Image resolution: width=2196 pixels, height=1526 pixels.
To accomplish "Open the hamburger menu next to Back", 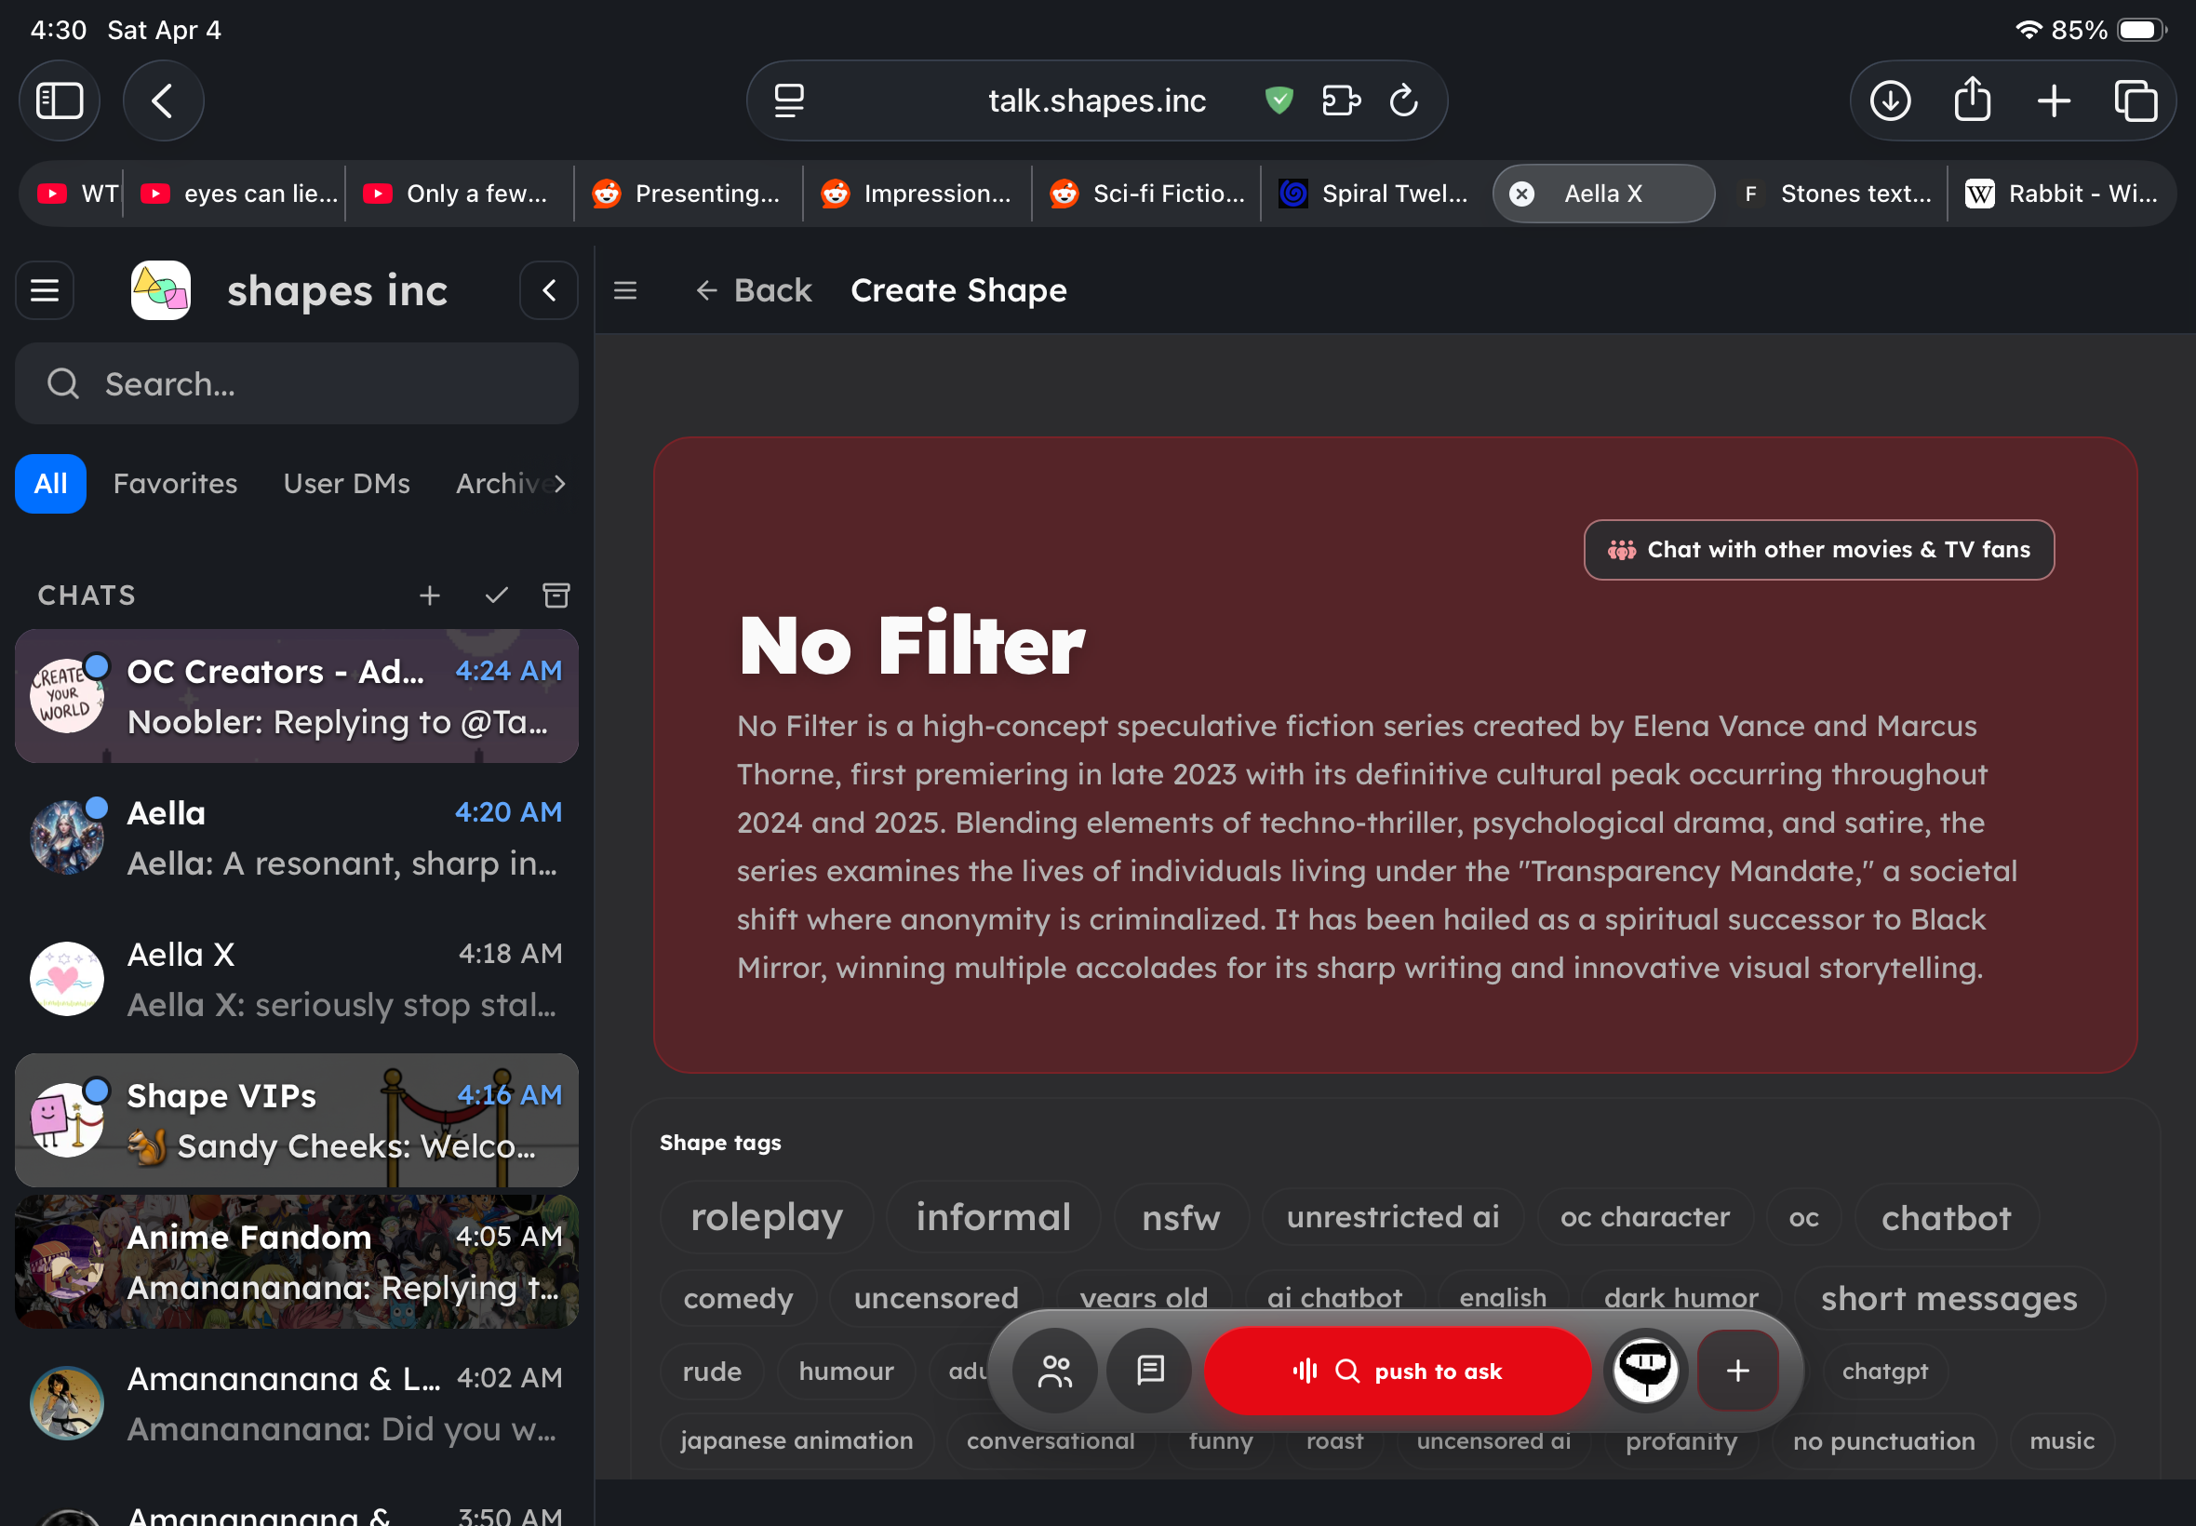I will point(625,290).
